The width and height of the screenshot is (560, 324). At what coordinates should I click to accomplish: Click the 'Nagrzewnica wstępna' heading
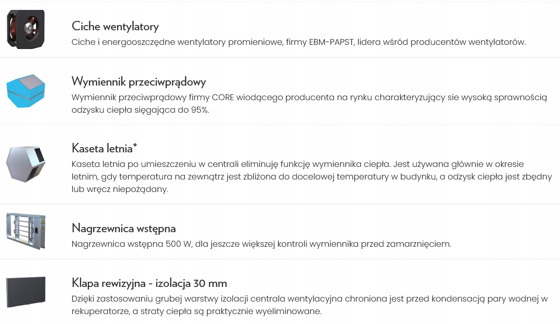coord(124,228)
